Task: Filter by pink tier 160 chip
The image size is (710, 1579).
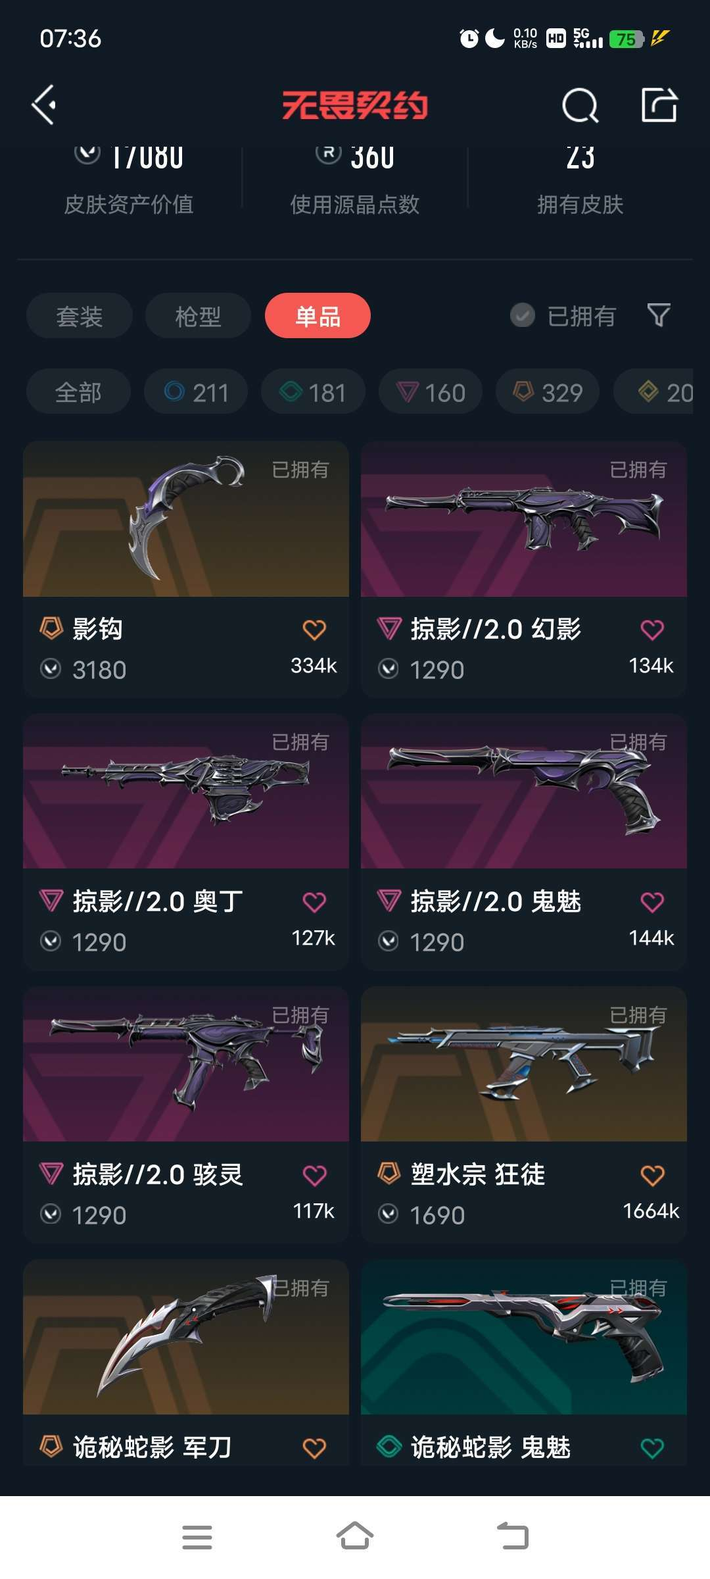Action: (431, 392)
